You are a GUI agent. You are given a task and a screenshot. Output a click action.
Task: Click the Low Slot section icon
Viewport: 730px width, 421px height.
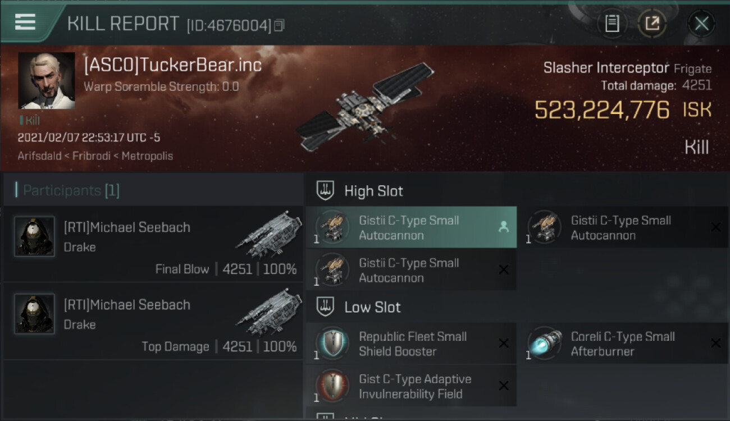(x=326, y=307)
